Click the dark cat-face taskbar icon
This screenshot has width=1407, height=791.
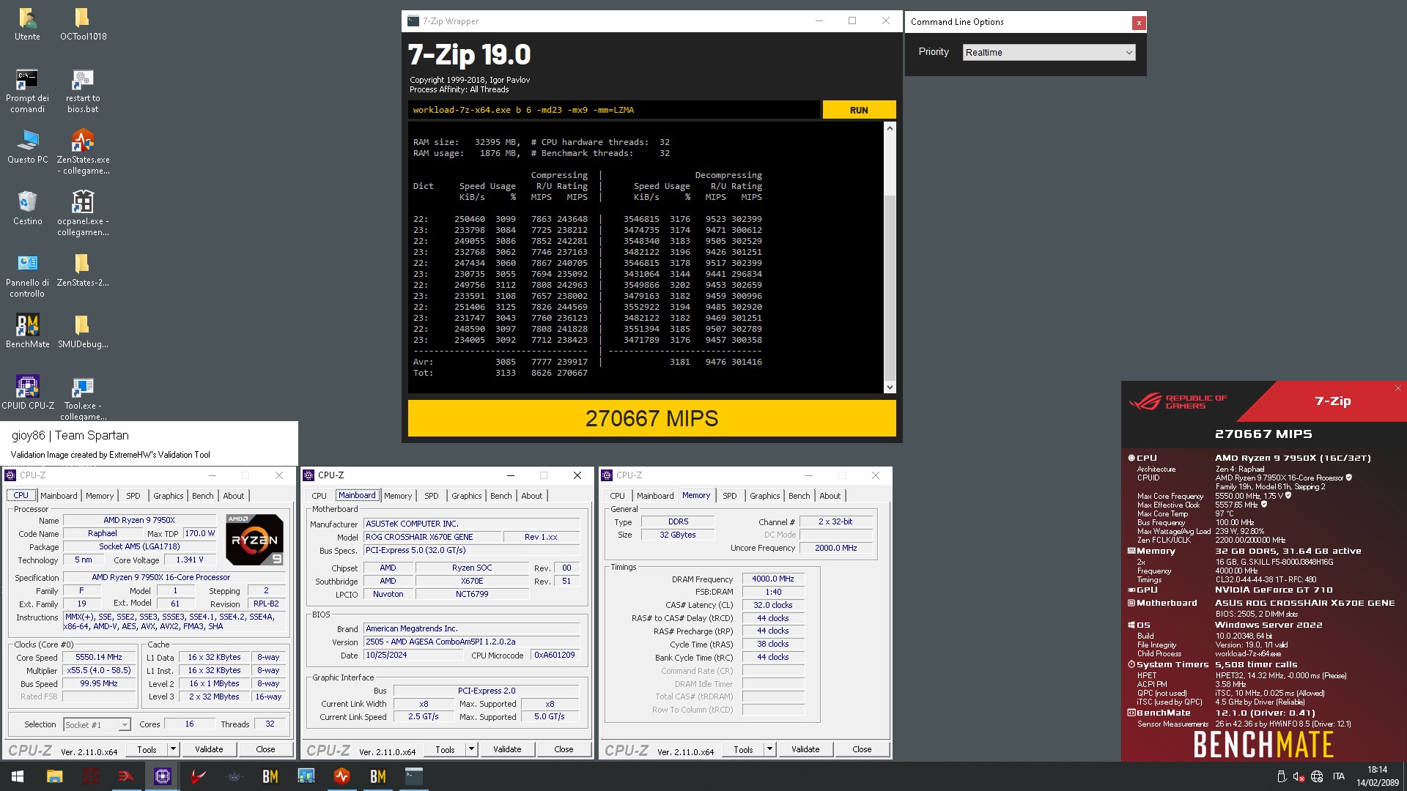[x=234, y=776]
